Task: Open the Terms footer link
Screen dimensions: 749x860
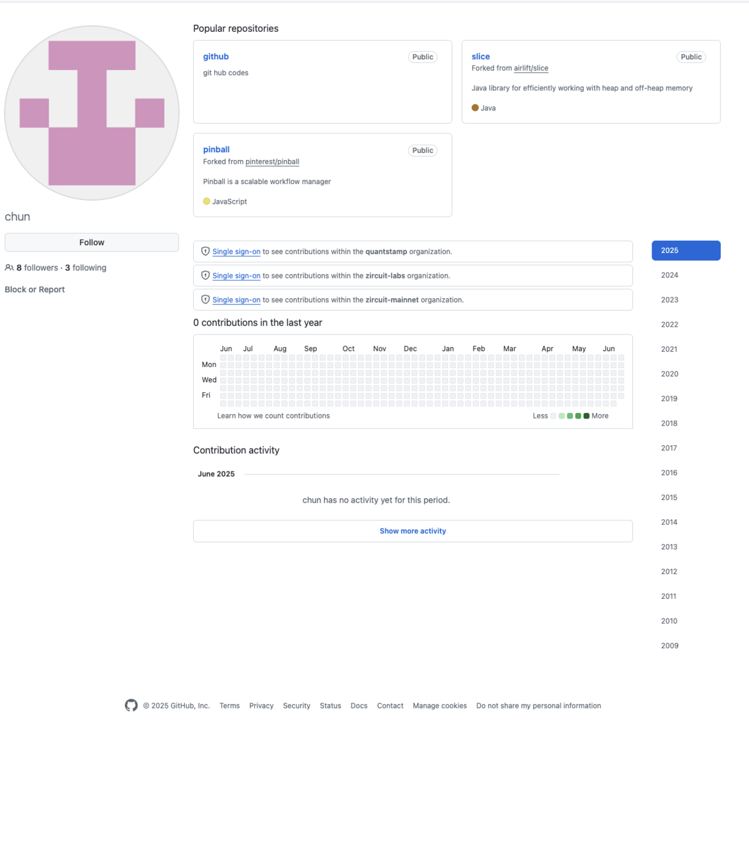Action: tap(229, 706)
